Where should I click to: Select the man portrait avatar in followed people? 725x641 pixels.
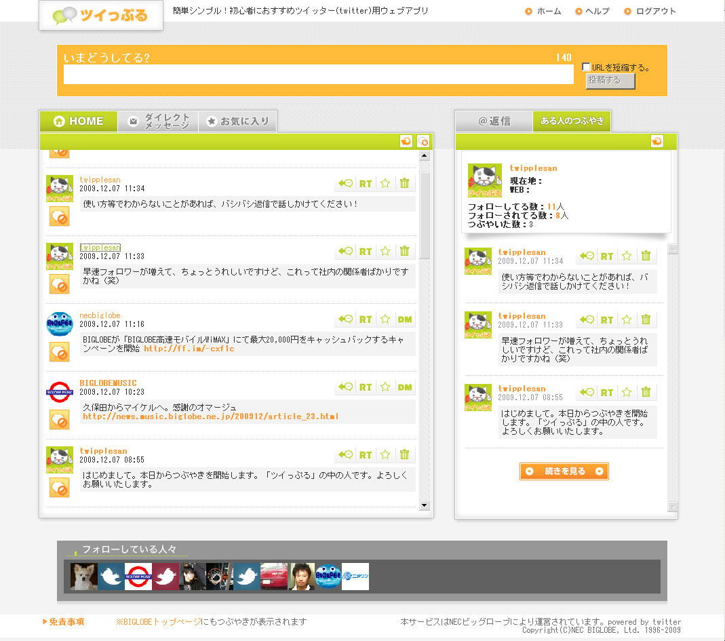(x=301, y=577)
